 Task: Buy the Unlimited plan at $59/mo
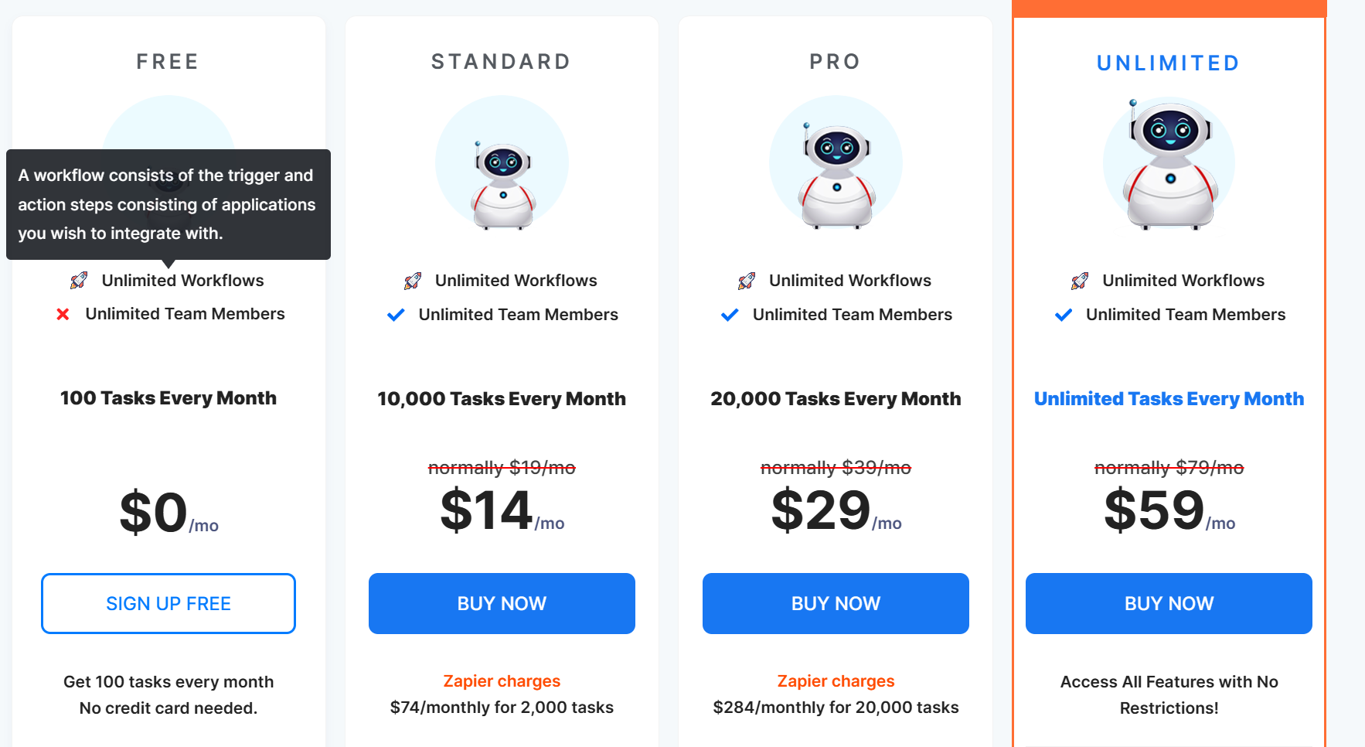1169,603
